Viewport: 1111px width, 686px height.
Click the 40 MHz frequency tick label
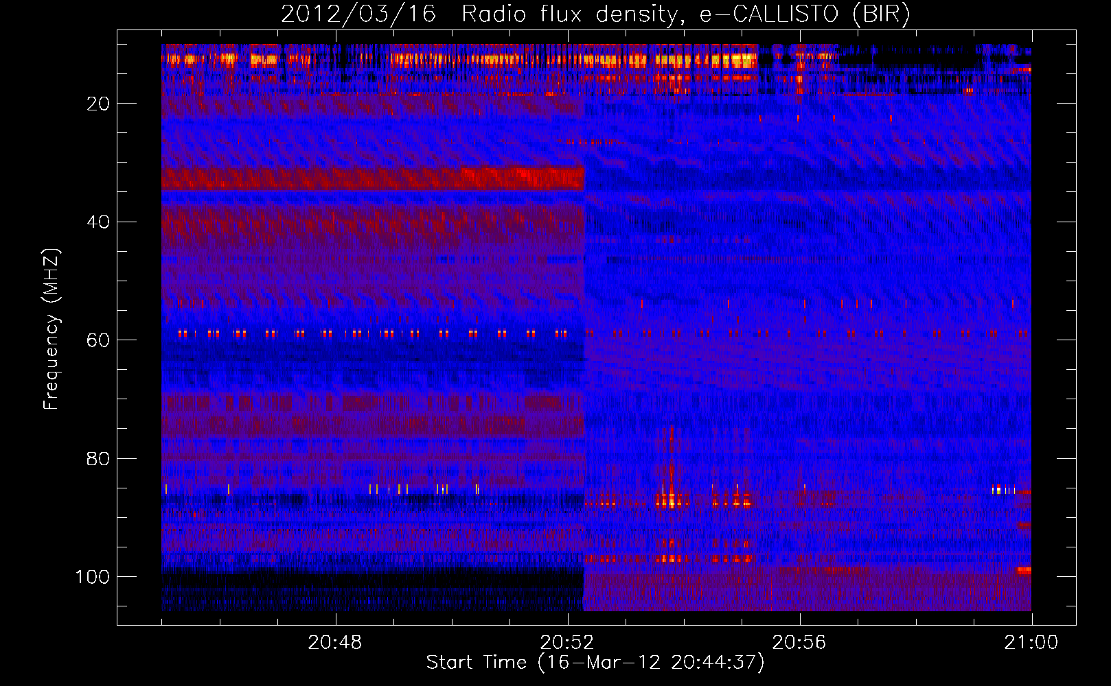point(98,222)
